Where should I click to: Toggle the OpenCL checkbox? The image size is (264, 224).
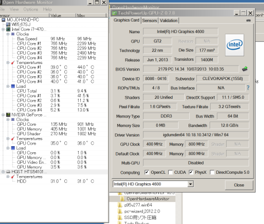pyautogui.click(x=147, y=172)
